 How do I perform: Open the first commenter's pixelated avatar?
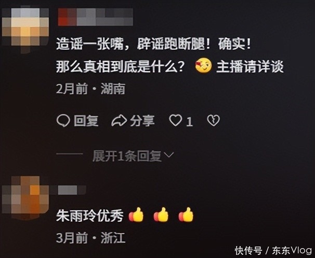coord(25,27)
